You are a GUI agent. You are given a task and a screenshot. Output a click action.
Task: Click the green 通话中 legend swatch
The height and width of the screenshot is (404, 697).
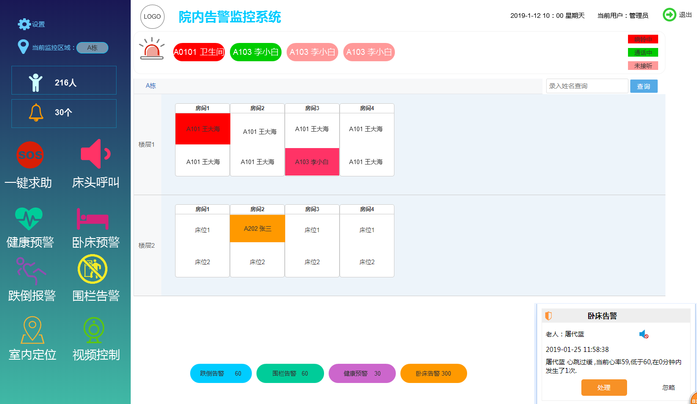click(x=643, y=53)
